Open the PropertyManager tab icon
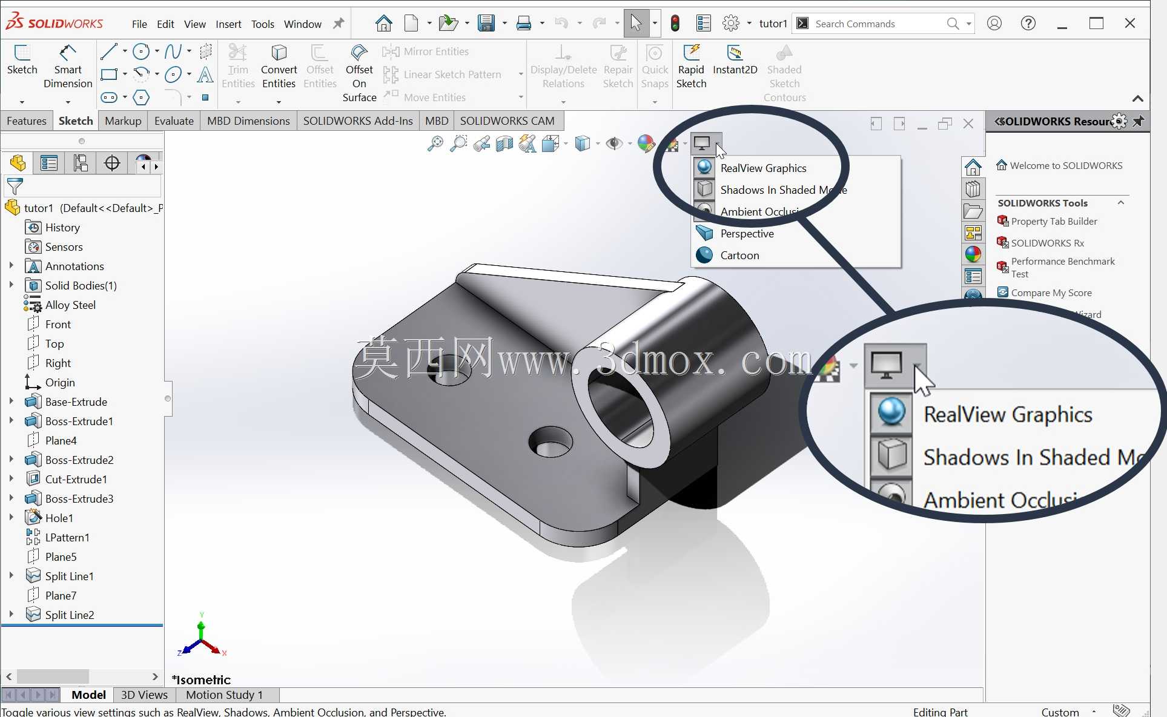 (49, 163)
